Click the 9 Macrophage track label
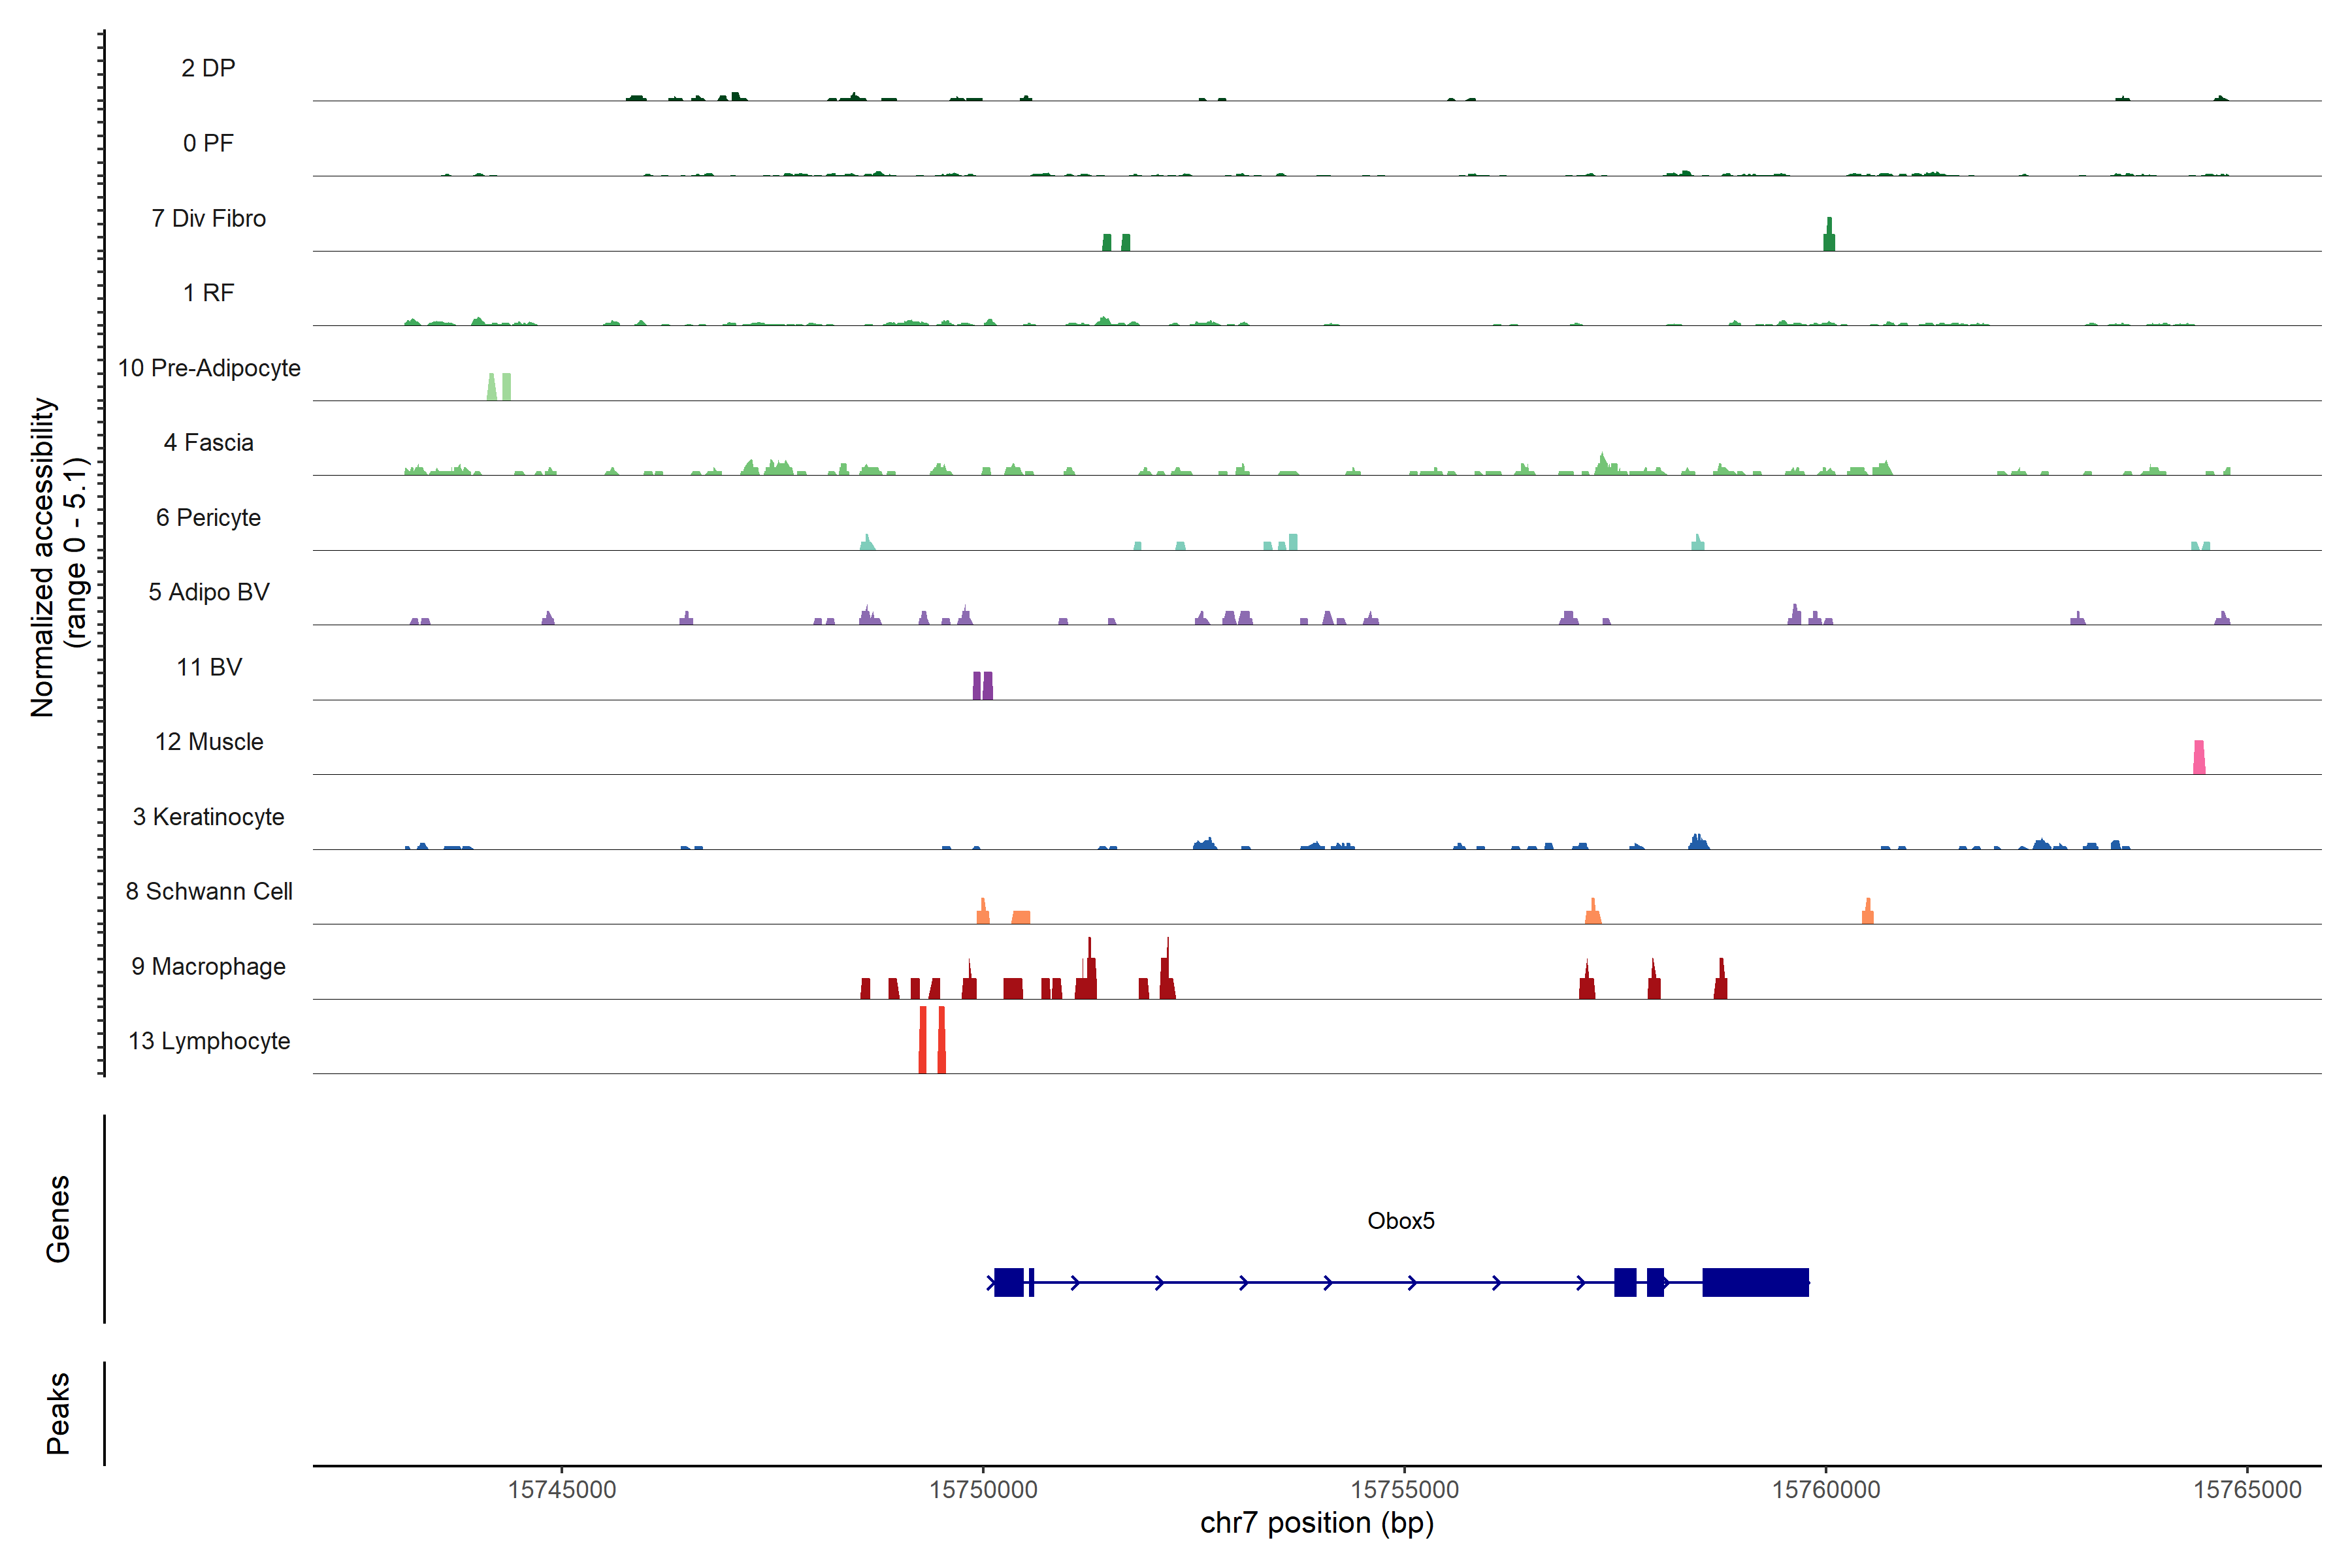 point(208,966)
